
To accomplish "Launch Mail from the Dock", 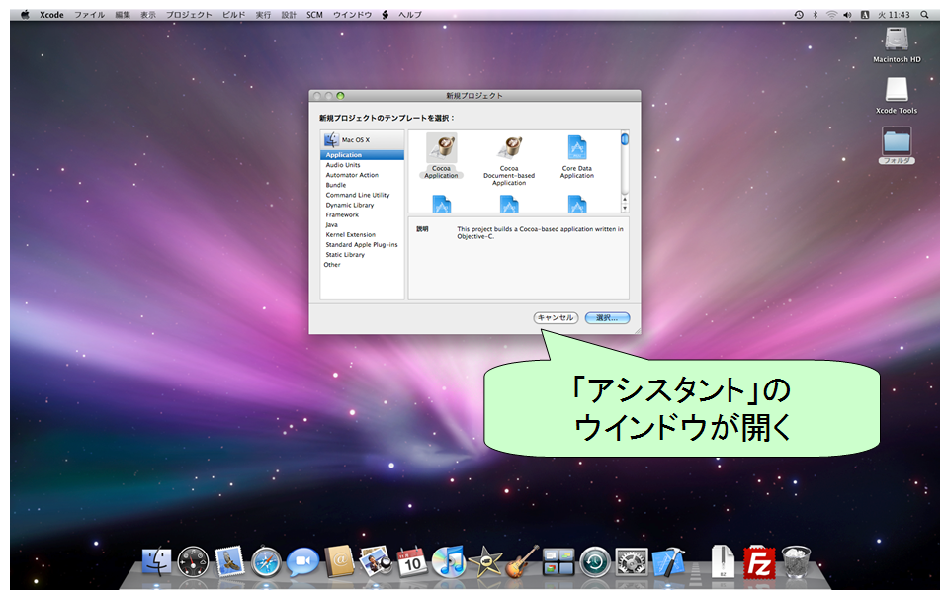I will tap(229, 561).
